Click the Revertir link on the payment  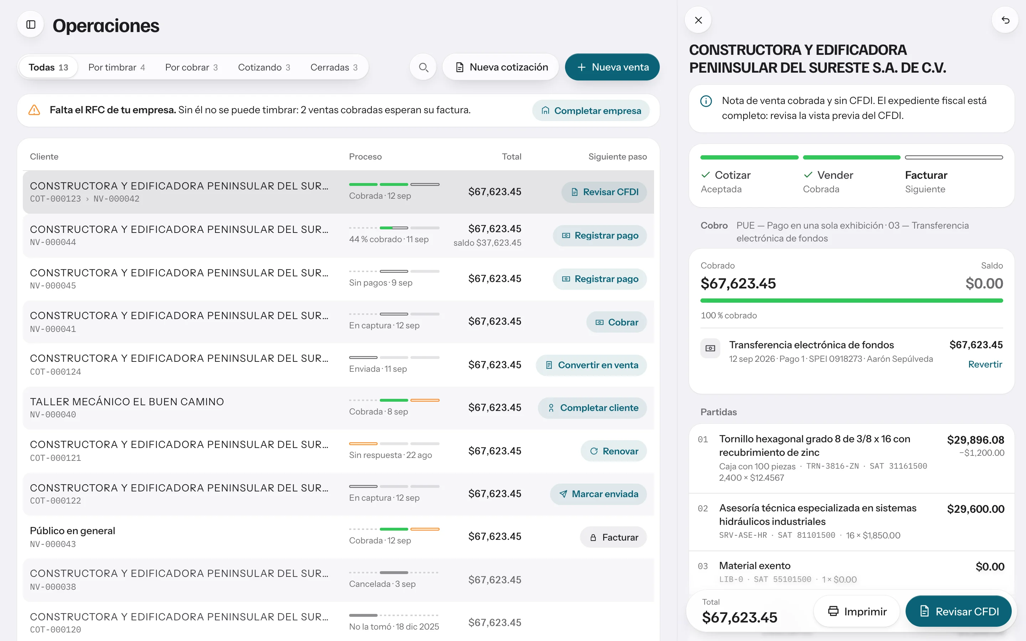point(985,365)
